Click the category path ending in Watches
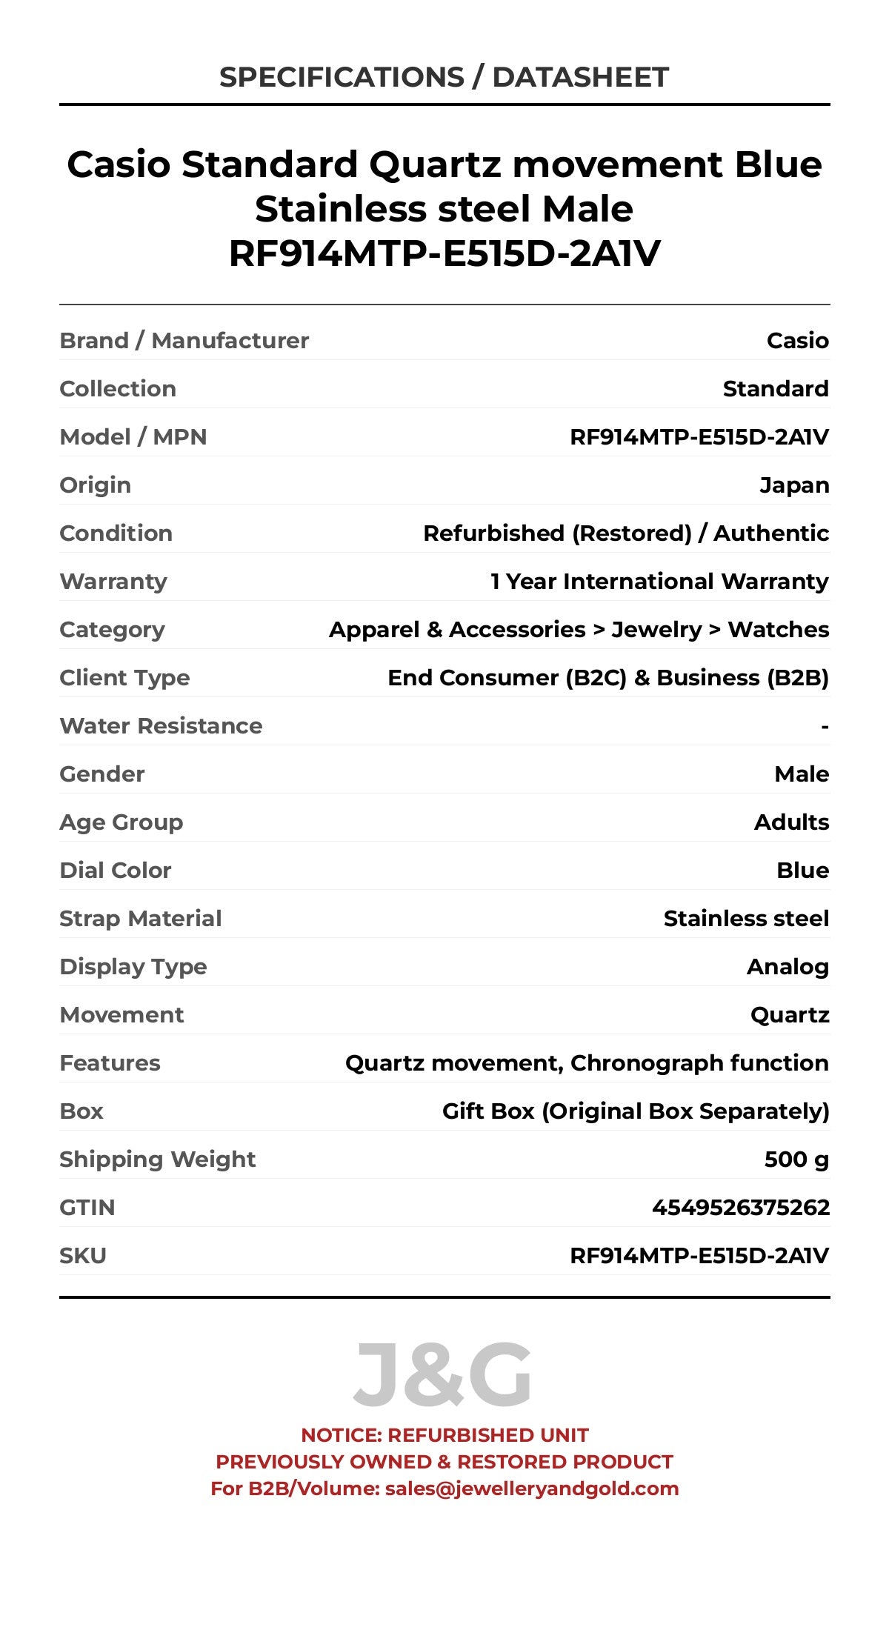 click(x=579, y=630)
